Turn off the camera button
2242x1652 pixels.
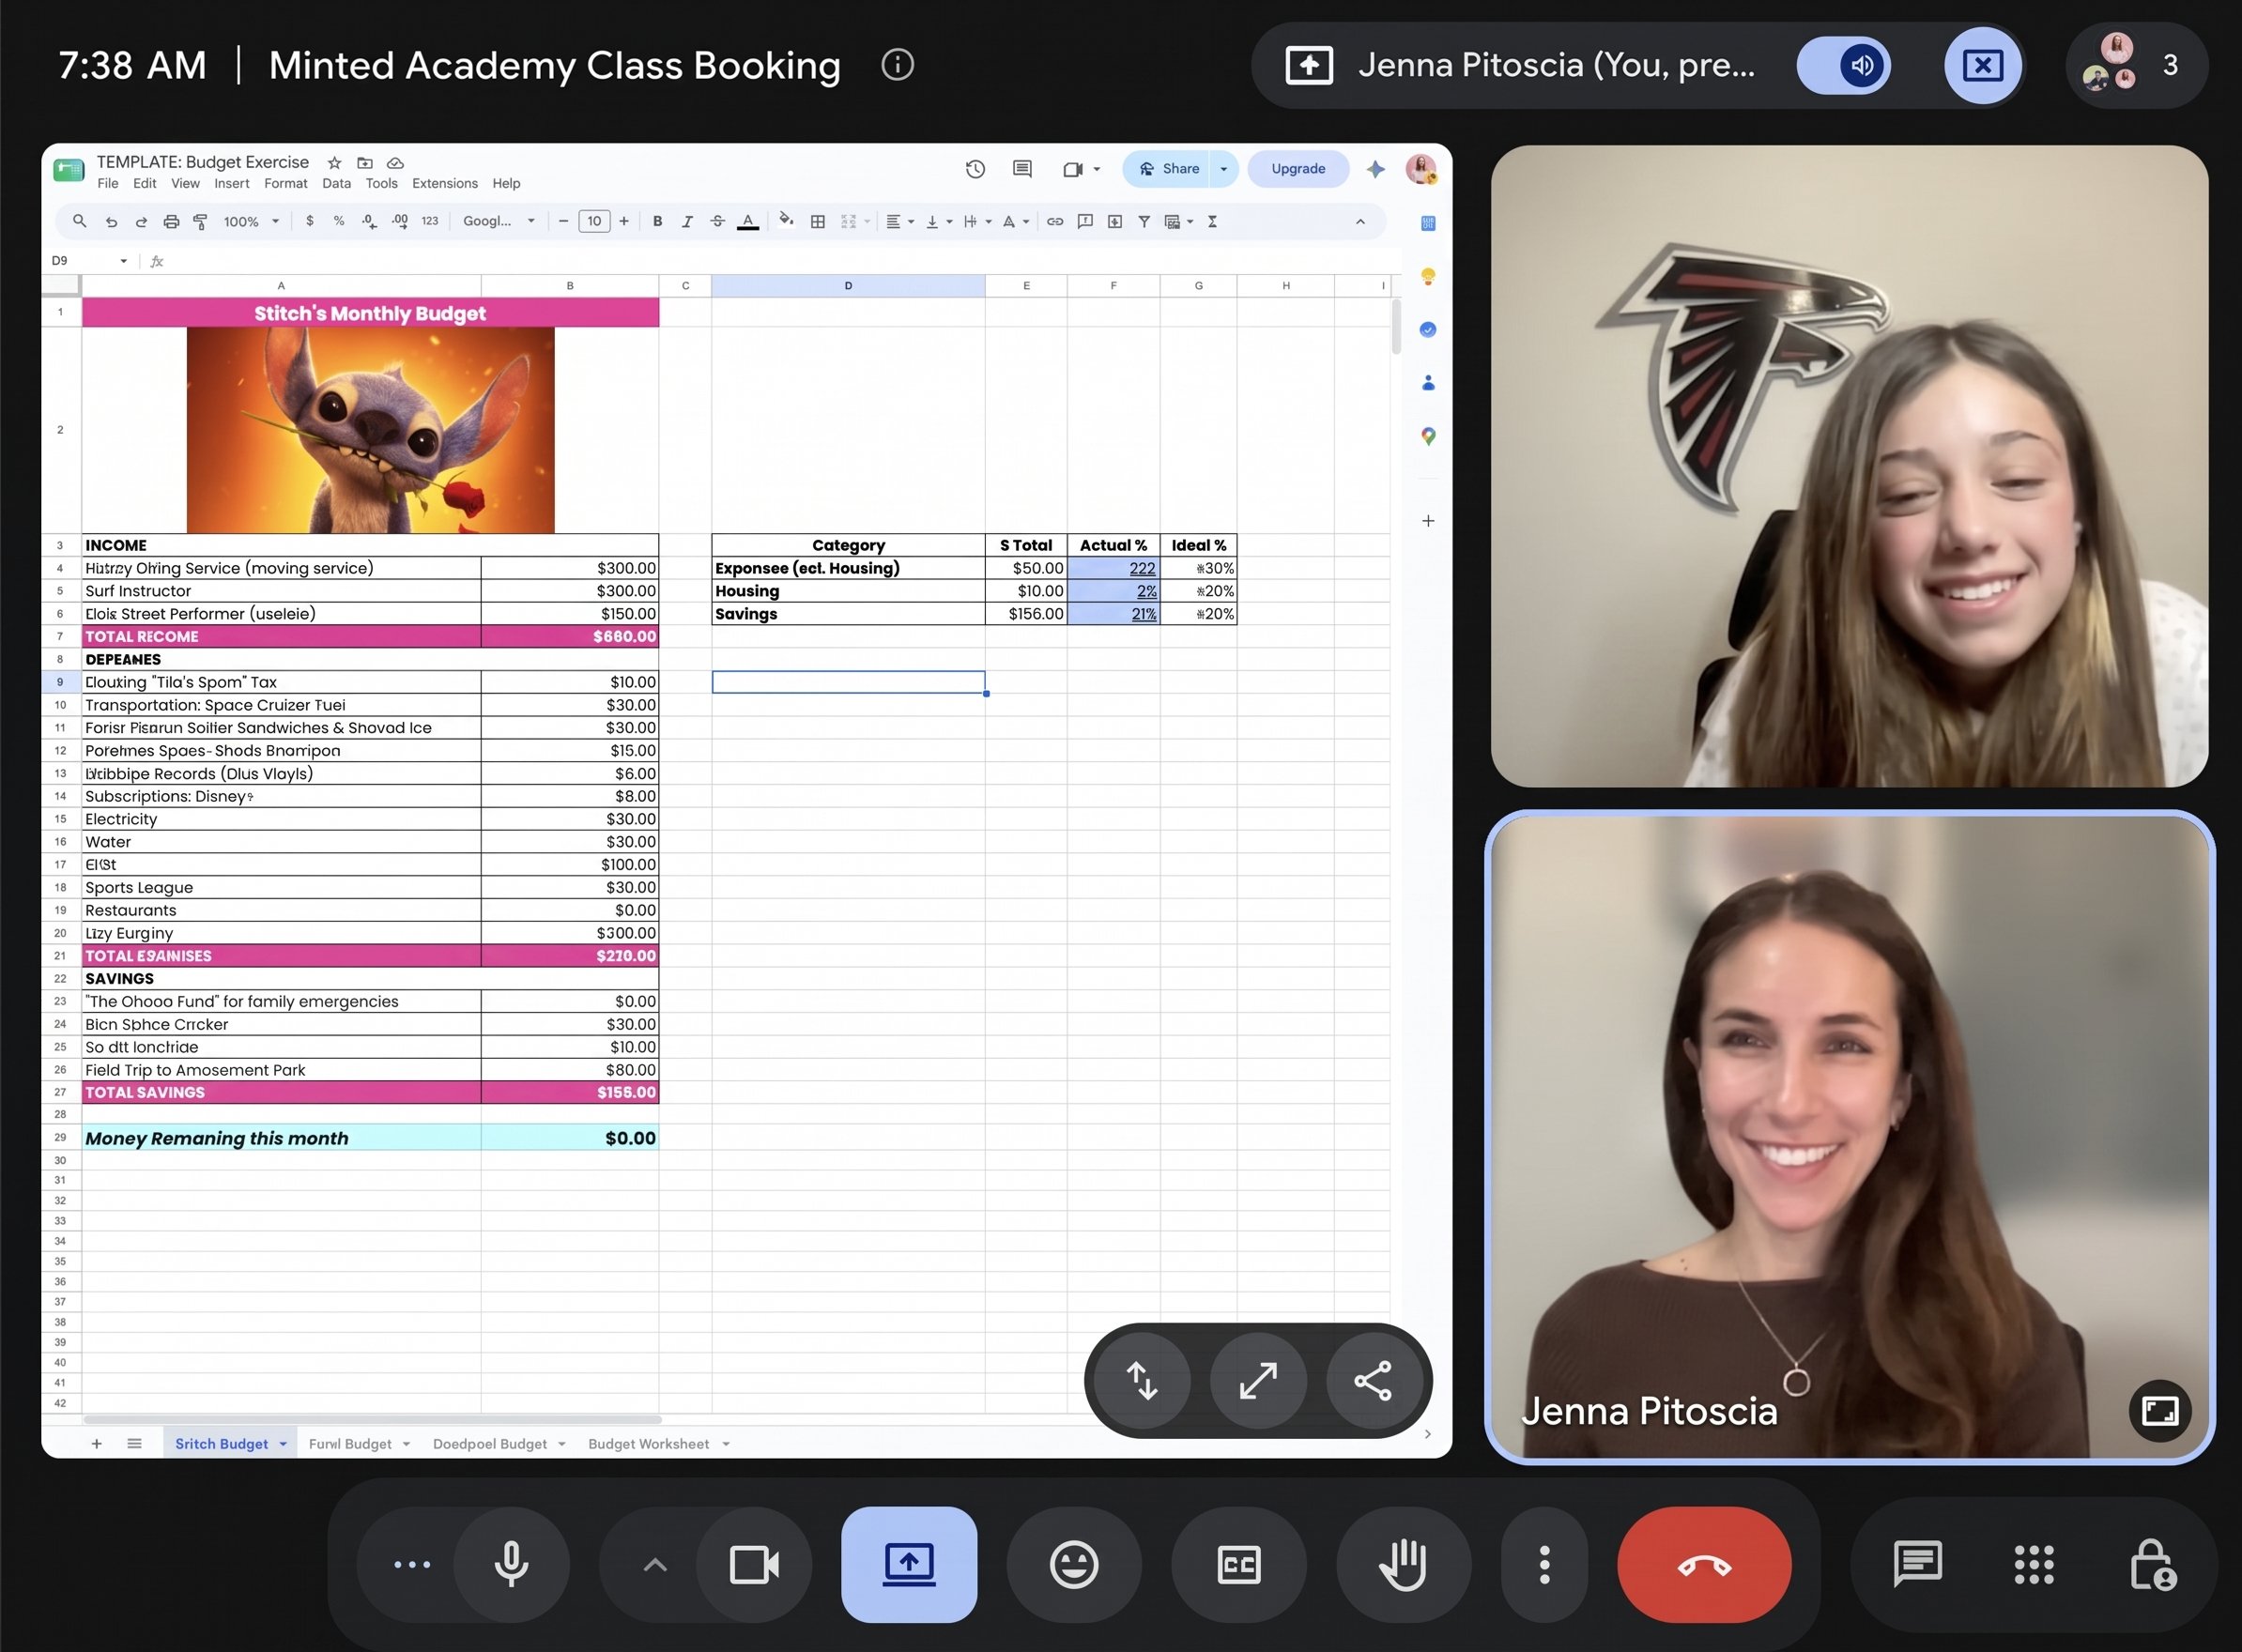[x=755, y=1565]
